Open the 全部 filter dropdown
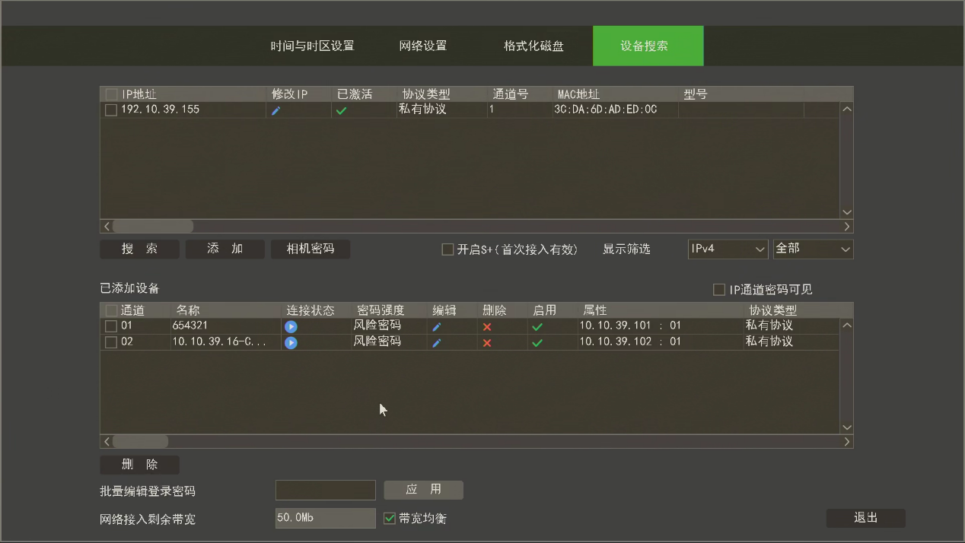The width and height of the screenshot is (965, 543). 813,249
